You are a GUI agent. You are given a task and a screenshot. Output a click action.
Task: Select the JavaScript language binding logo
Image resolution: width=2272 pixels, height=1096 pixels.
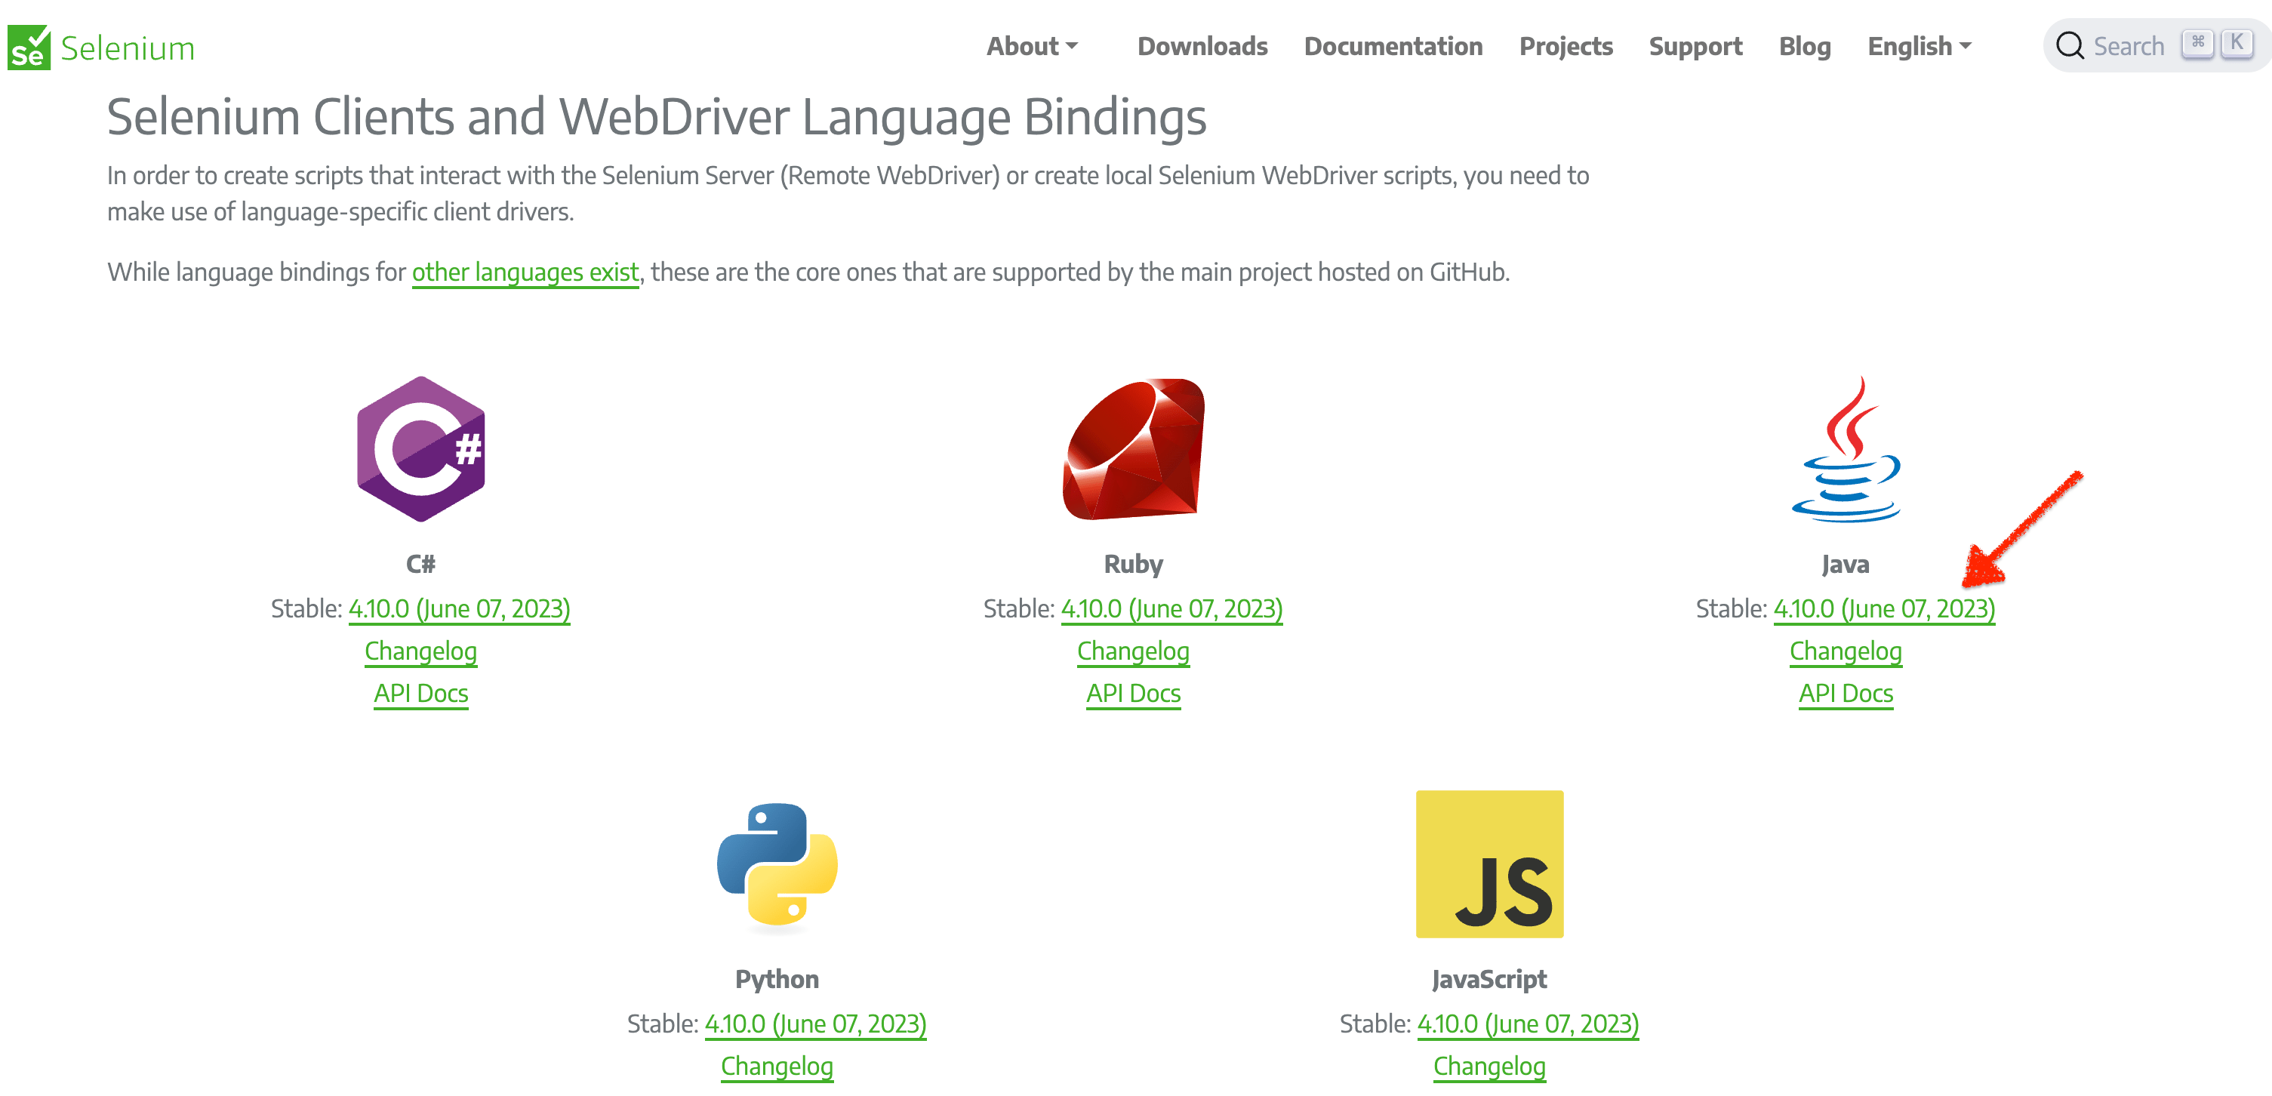click(x=1488, y=864)
